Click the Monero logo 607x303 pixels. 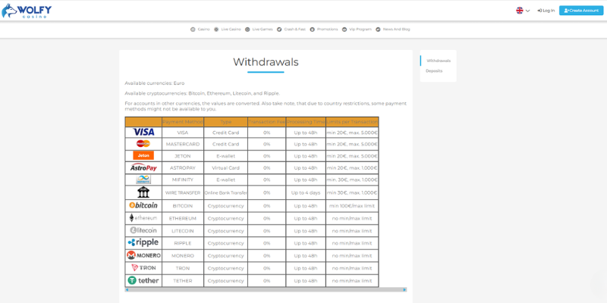click(143, 255)
